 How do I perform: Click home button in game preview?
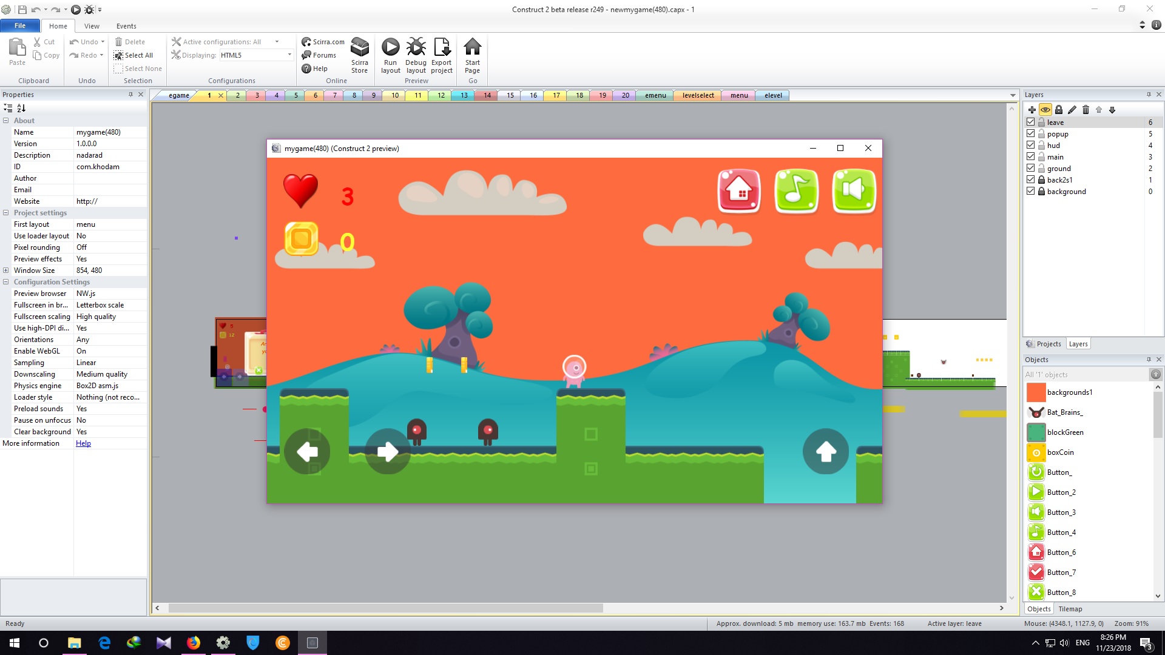pyautogui.click(x=739, y=191)
